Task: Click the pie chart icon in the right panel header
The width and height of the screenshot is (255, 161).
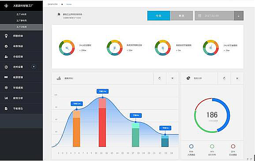Action: [x=188, y=78]
